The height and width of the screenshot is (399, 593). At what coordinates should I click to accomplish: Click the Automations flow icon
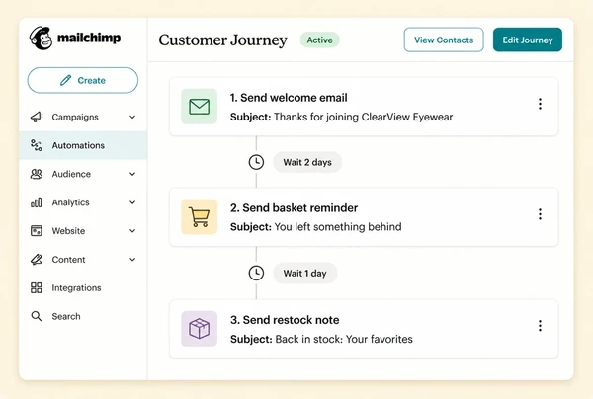[x=37, y=145]
